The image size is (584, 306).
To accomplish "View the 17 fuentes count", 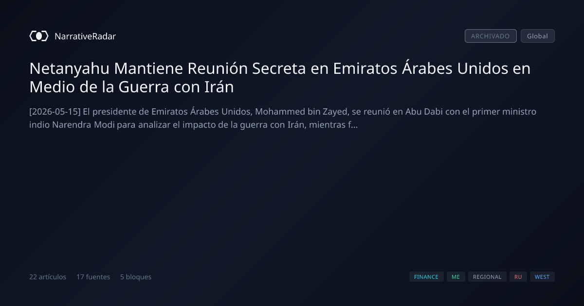I will pos(93,277).
